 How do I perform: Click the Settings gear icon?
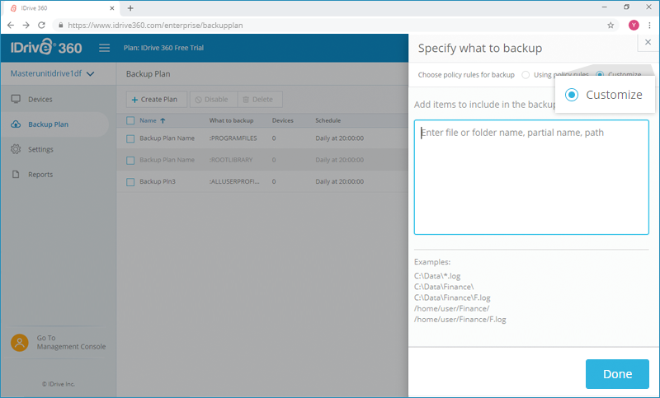pyautogui.click(x=16, y=149)
